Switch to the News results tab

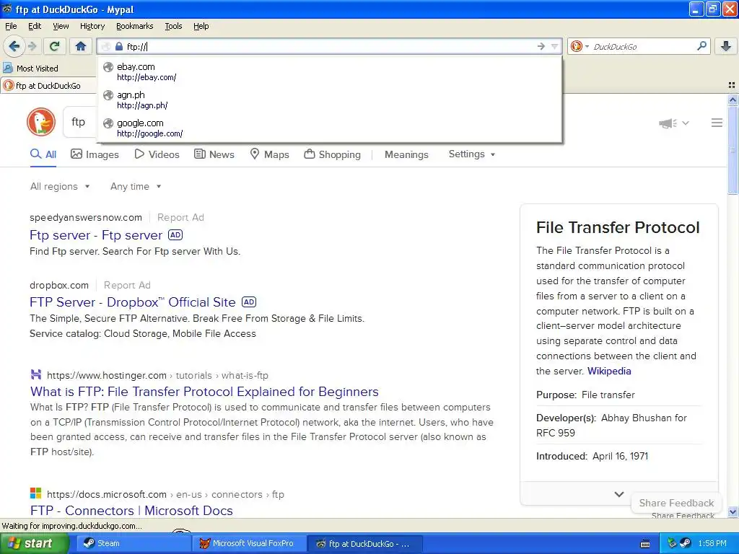(214, 154)
